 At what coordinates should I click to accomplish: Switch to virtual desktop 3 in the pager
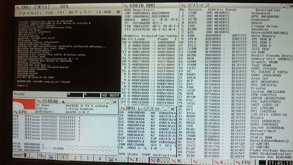pos(87,158)
